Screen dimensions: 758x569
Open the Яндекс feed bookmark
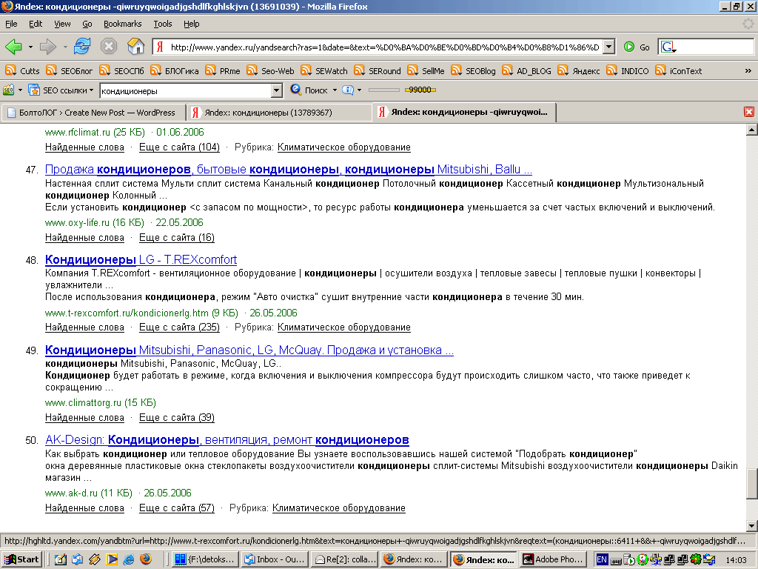579,70
